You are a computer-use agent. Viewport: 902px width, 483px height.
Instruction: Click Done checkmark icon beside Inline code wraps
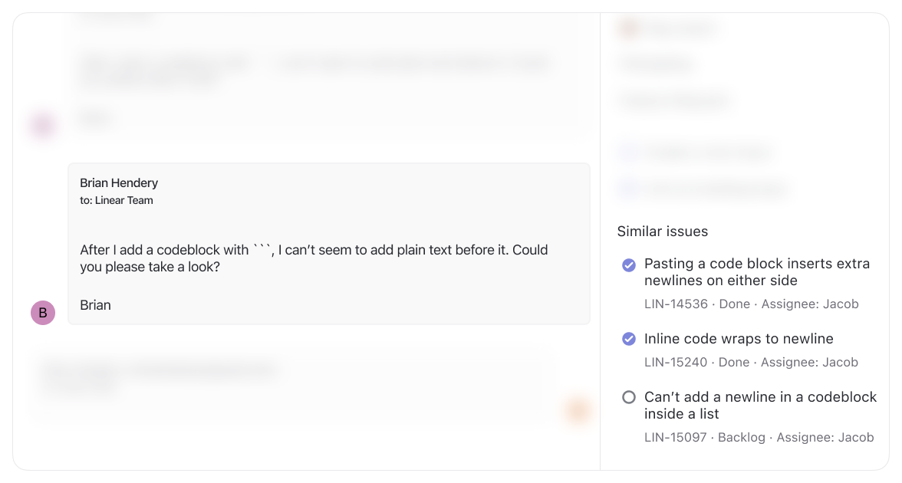point(629,339)
